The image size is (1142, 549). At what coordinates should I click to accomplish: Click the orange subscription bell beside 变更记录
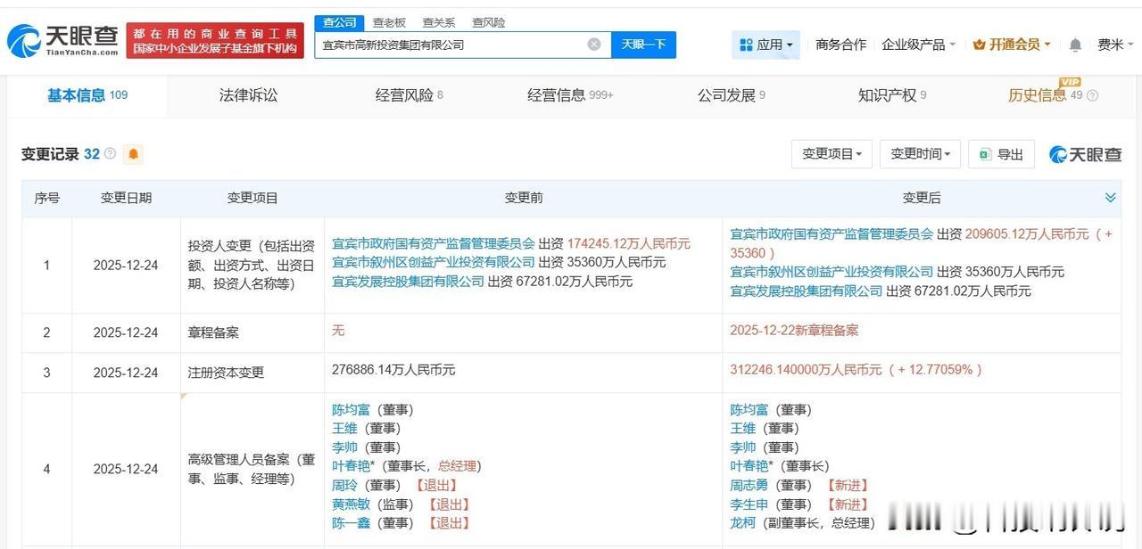tap(132, 153)
